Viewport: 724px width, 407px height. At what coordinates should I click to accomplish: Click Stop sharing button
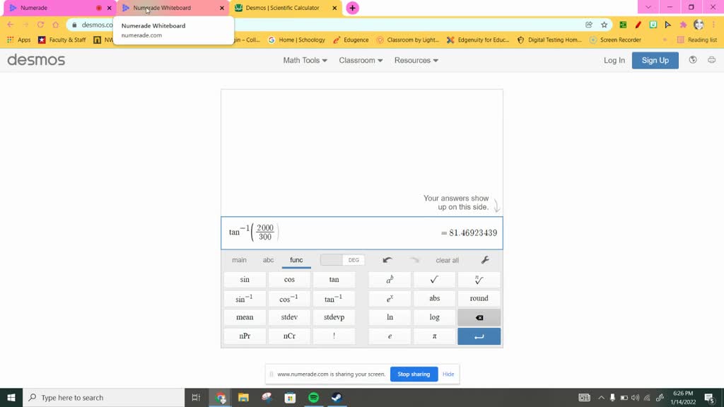tap(414, 374)
